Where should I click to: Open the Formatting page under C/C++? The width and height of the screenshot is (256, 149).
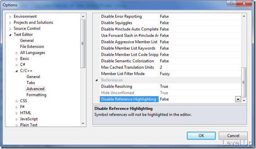[x=37, y=95]
